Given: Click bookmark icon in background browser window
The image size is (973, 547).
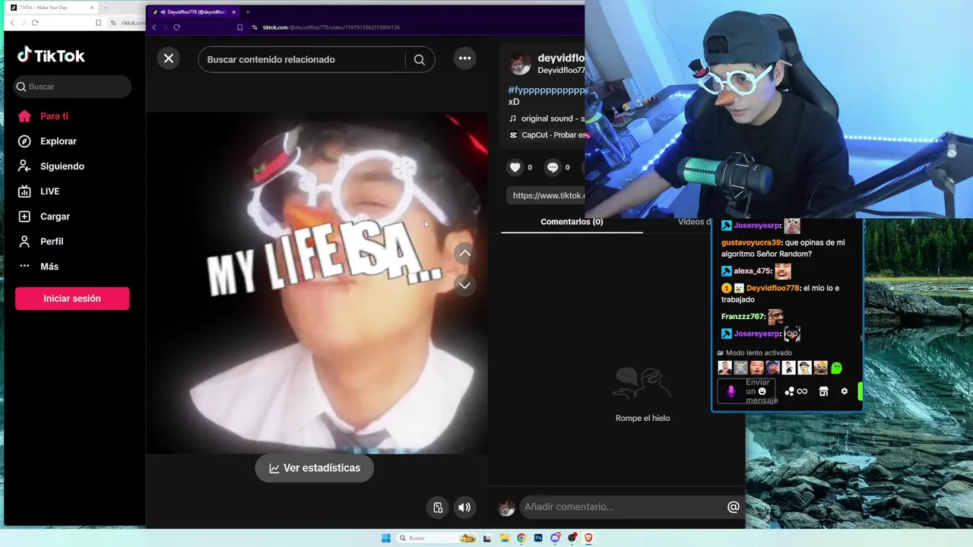Looking at the screenshot, I should point(98,23).
